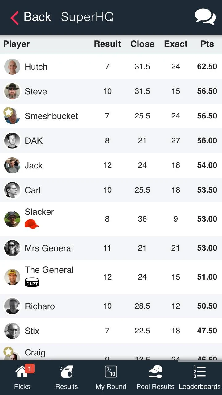Open Steve's profile avatar
This screenshot has height=395, width=222.
point(12,91)
